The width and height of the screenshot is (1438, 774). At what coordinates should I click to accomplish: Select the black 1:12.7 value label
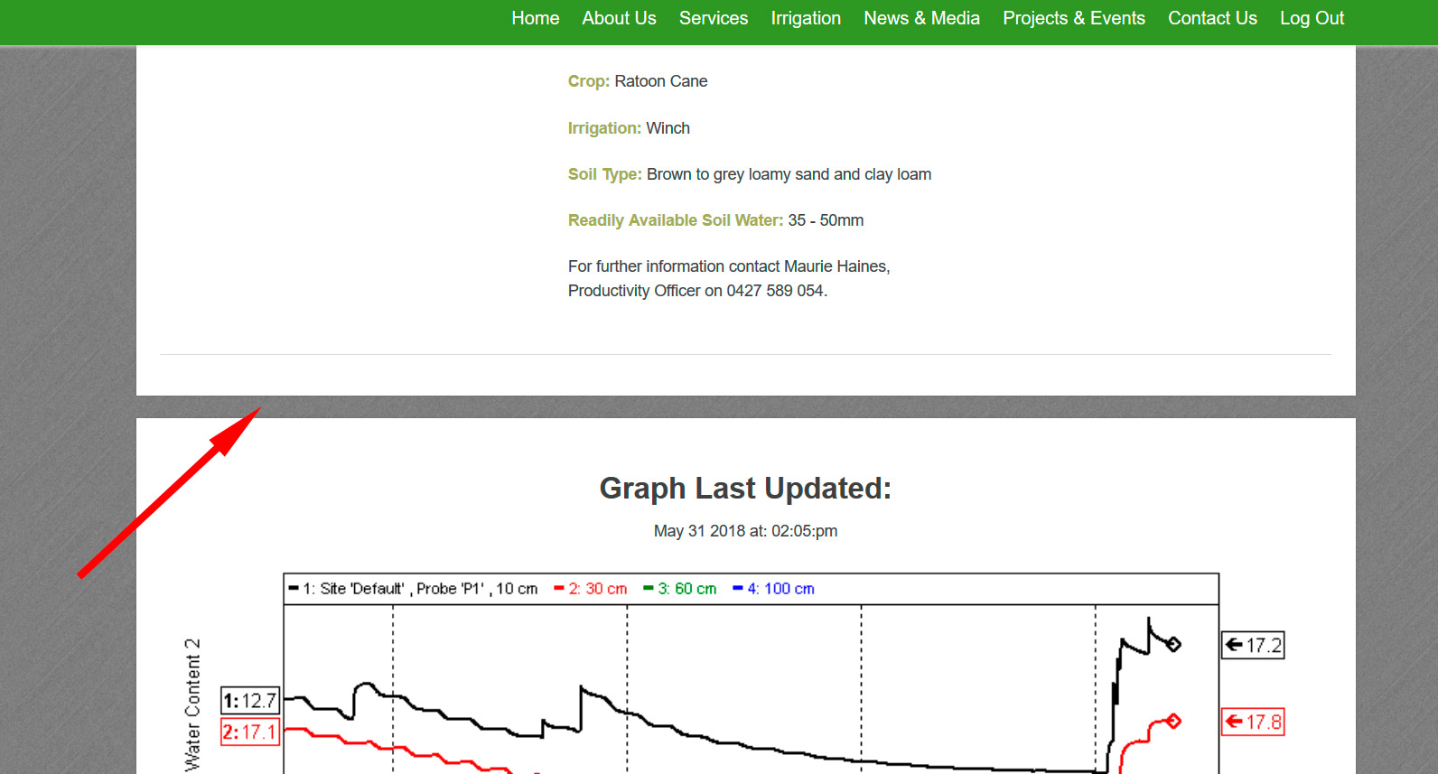point(249,701)
